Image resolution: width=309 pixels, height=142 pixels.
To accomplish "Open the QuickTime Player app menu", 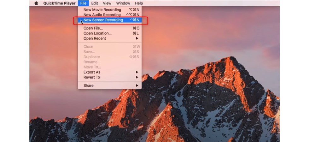I will point(59,3).
